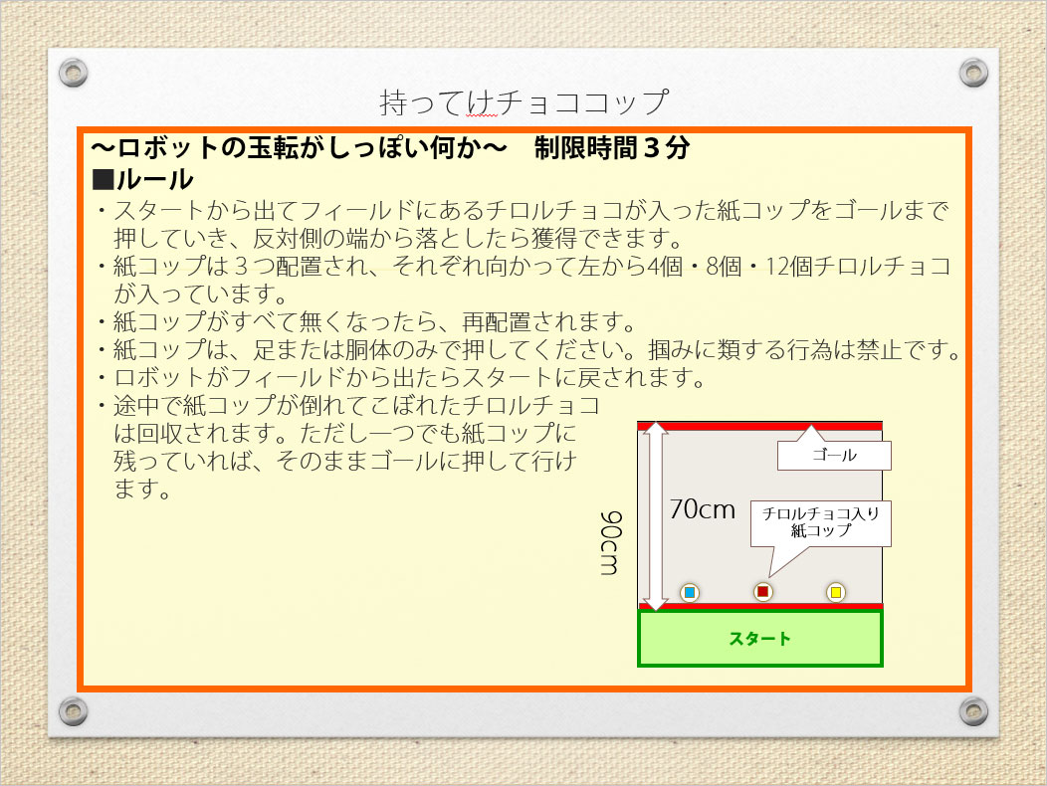Select the white double-headed vertical arrow
The height and width of the screenshot is (786, 1047).
[654, 515]
